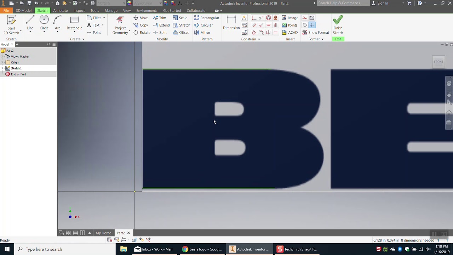453x255 pixels.
Task: Click Project Geometry tool
Action: point(120,25)
